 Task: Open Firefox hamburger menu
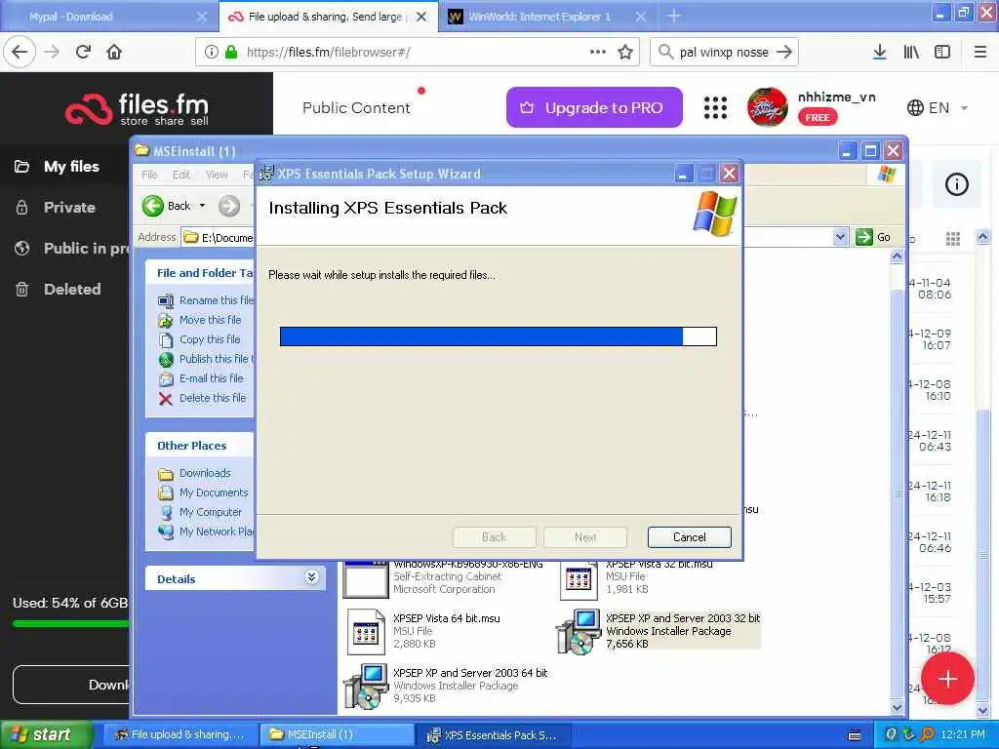(980, 52)
